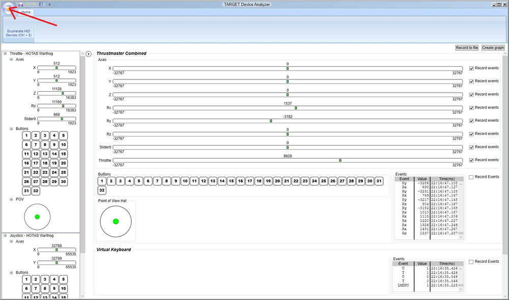The height and width of the screenshot is (300, 509).
Task: Select the Home ribbon tab
Action: tap(25, 12)
